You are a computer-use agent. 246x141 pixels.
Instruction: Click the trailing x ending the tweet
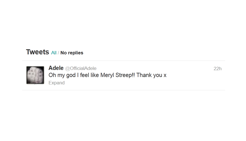point(165,75)
